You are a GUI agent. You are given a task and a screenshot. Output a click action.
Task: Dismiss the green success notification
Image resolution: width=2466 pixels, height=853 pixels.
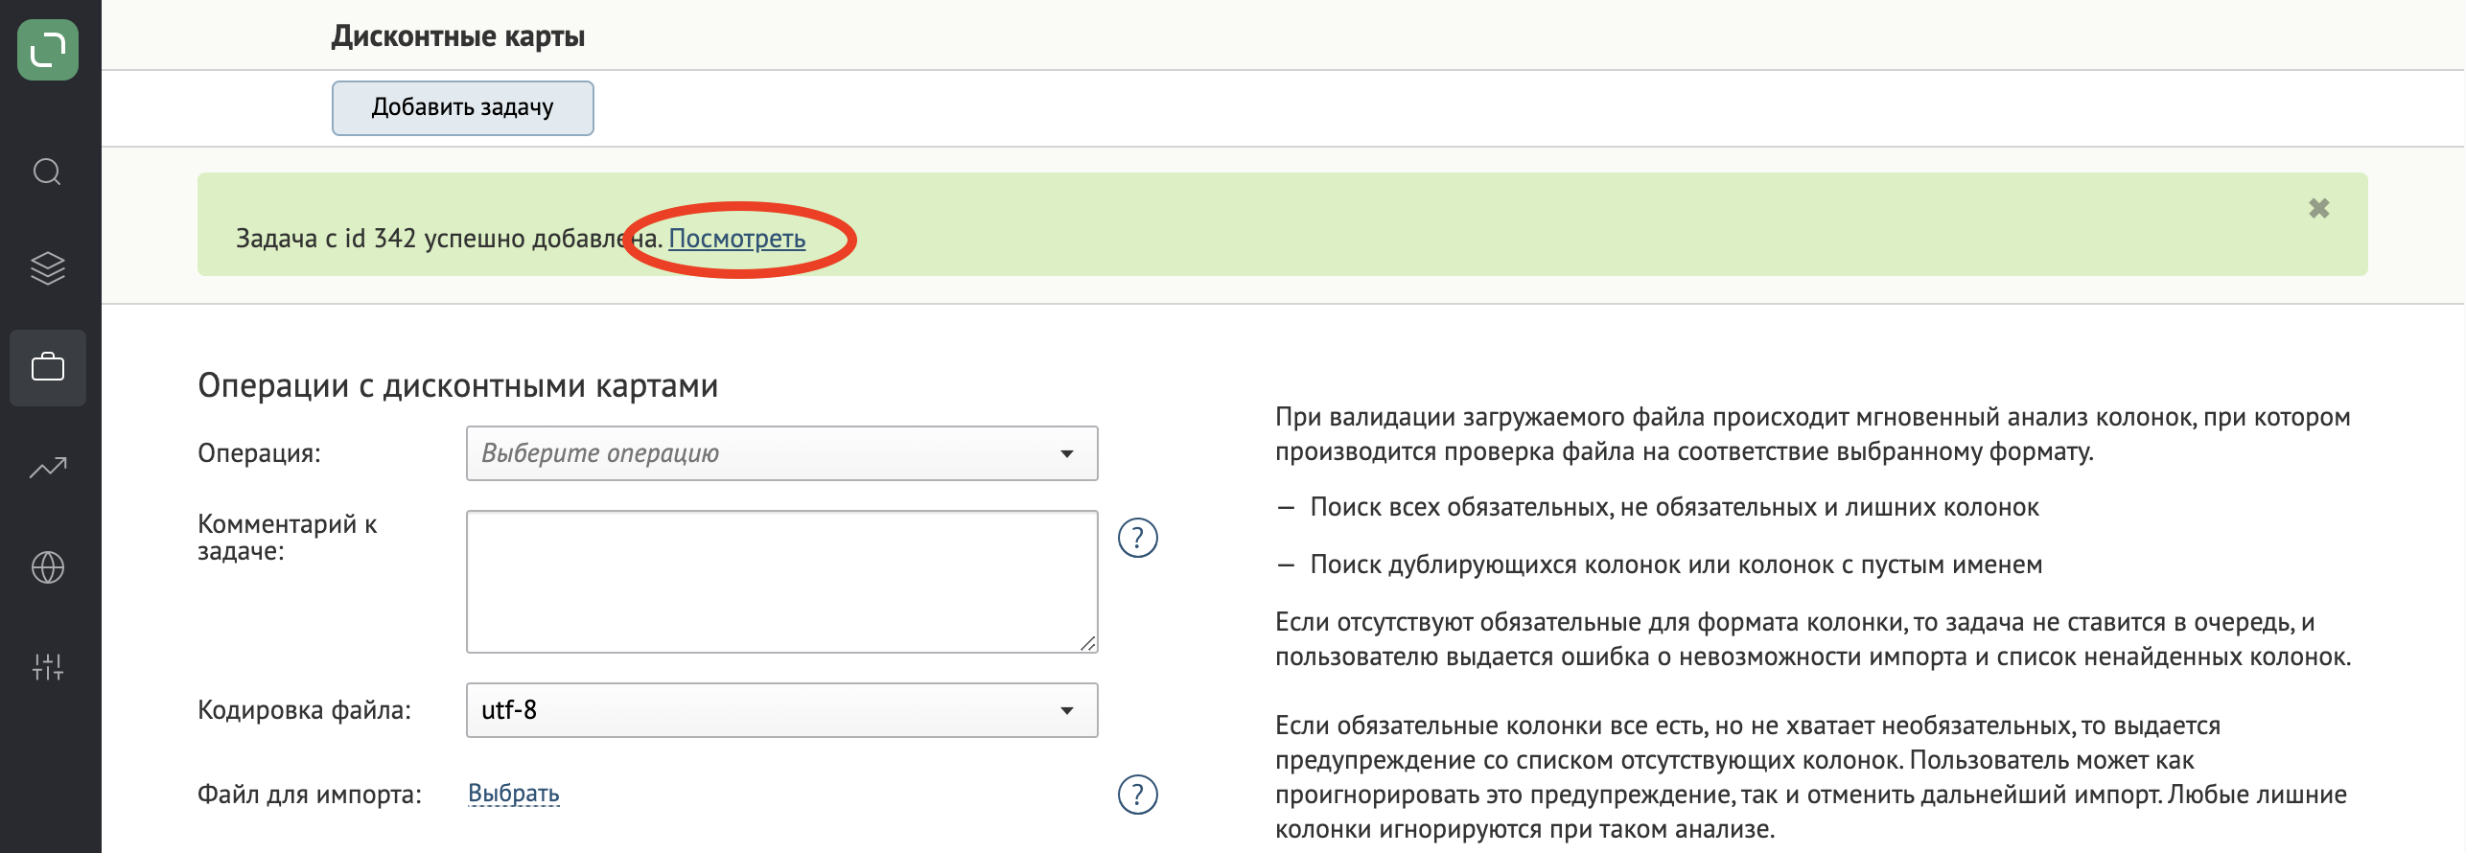click(x=2318, y=208)
